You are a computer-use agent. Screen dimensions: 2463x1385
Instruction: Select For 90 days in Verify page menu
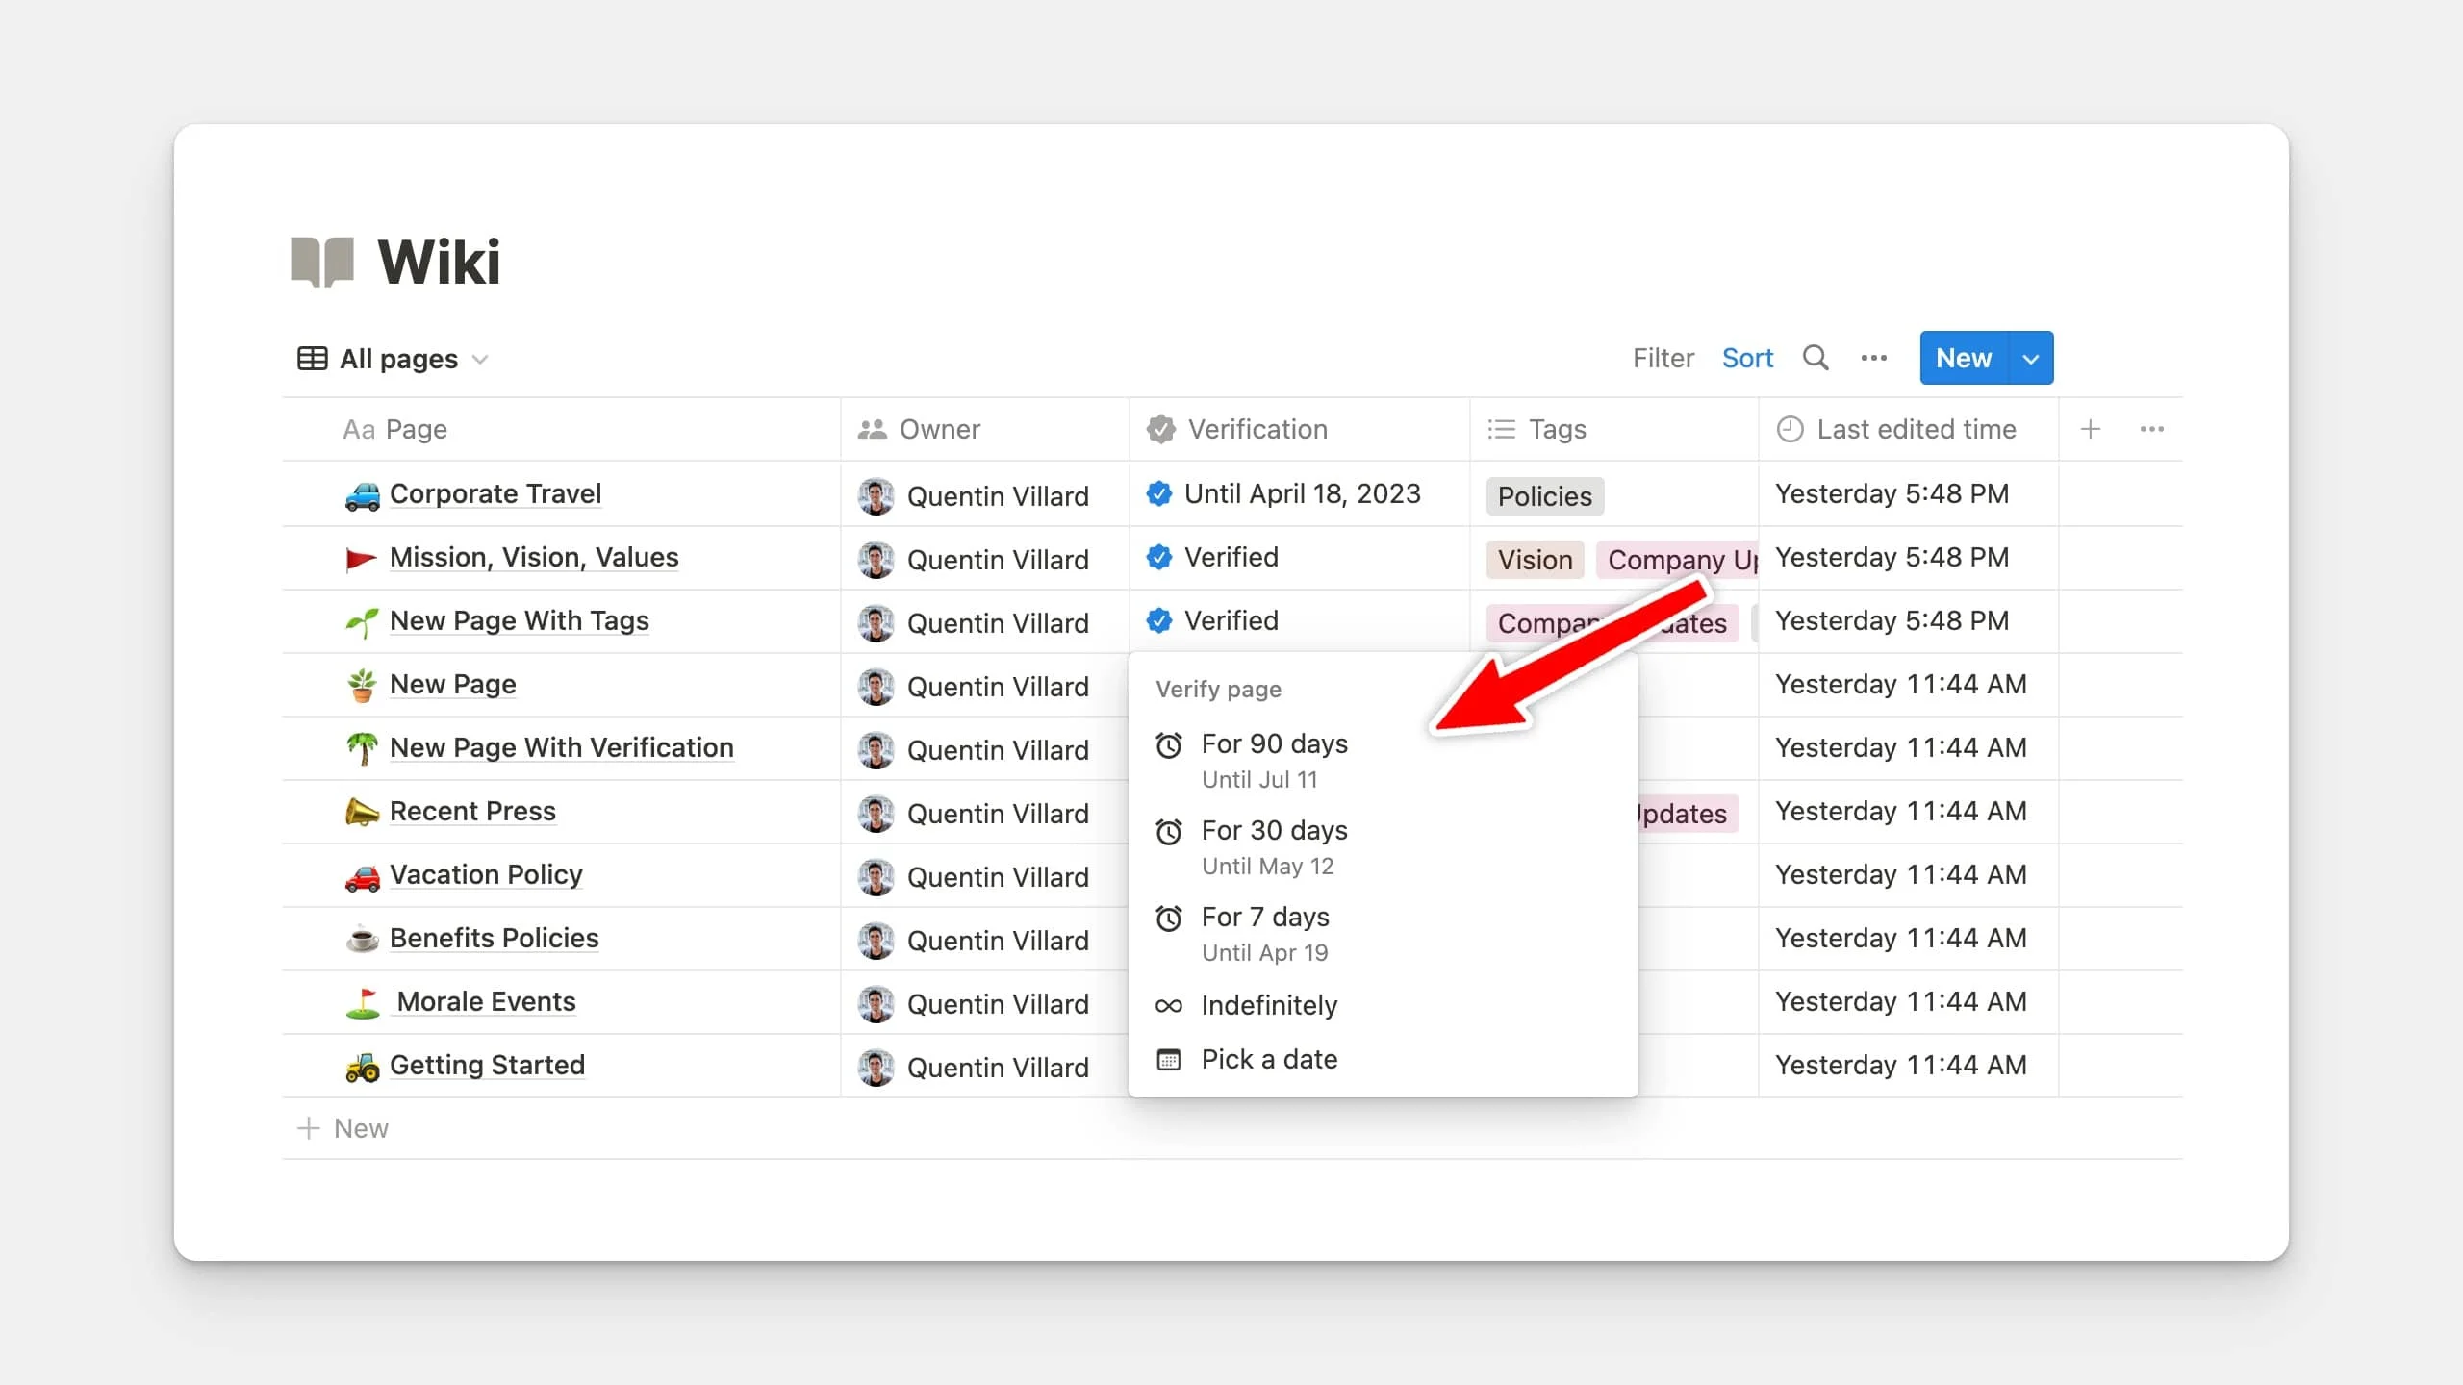click(1274, 743)
